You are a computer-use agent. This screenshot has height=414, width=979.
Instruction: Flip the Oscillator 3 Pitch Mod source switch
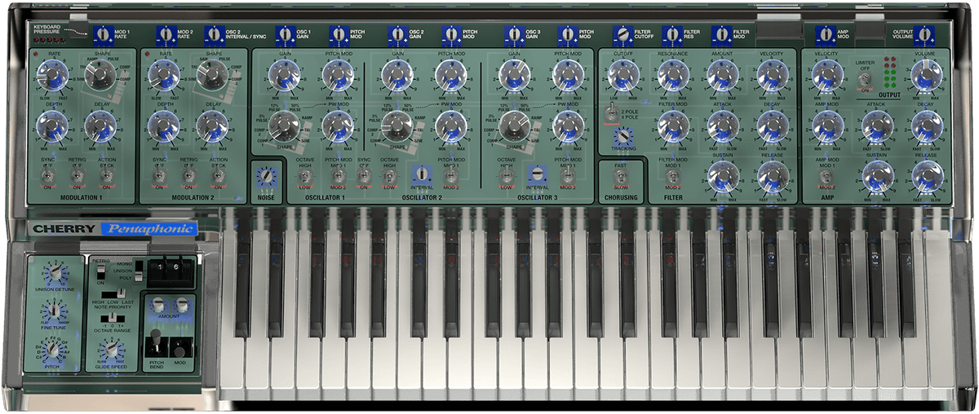click(x=568, y=174)
